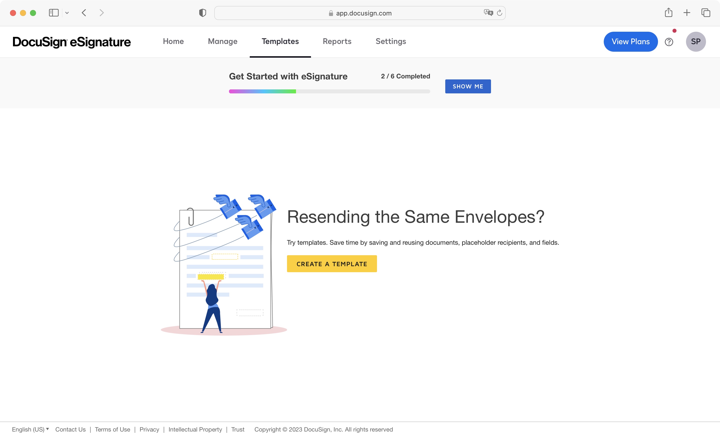The image size is (720, 437).
Task: Click the user profile SP avatar icon
Action: pos(696,42)
